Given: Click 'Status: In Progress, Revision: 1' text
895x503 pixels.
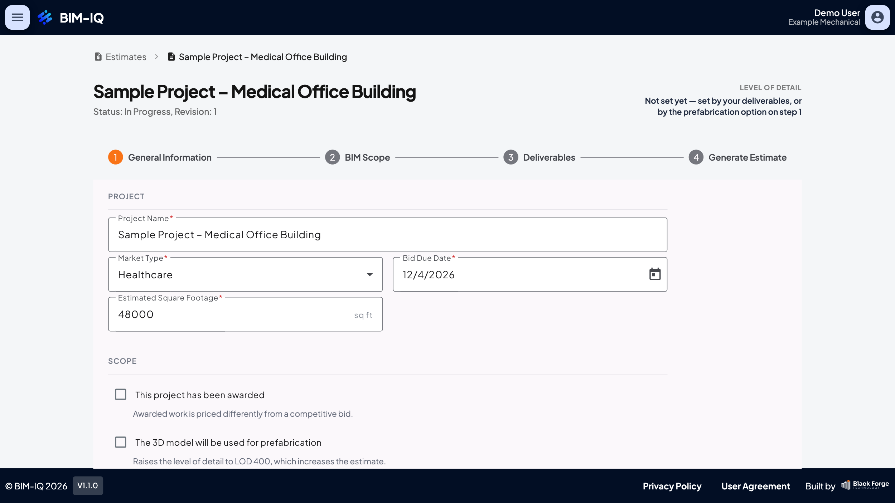Looking at the screenshot, I should (x=155, y=112).
